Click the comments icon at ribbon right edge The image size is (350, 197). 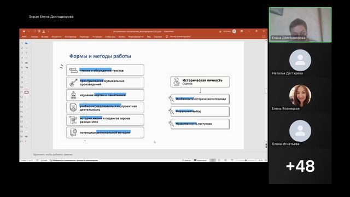(x=264, y=37)
